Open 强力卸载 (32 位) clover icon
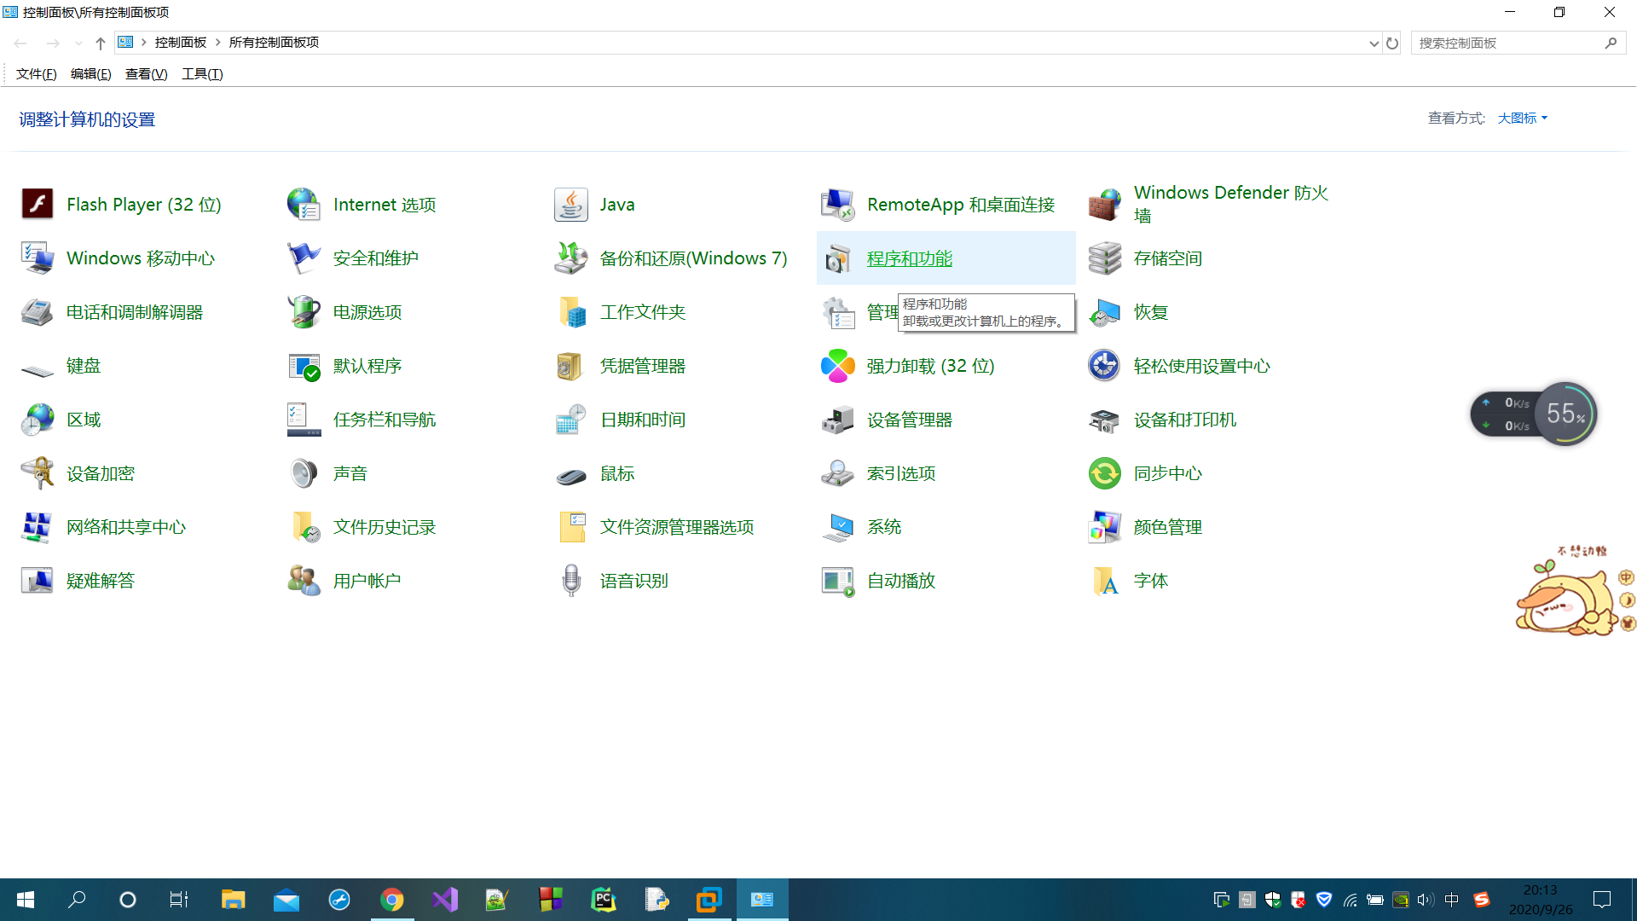The image size is (1637, 921). pos(837,366)
